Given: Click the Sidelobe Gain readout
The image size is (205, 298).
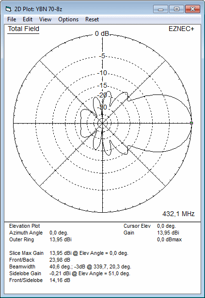Looking at the screenshot, I should 70,273.
